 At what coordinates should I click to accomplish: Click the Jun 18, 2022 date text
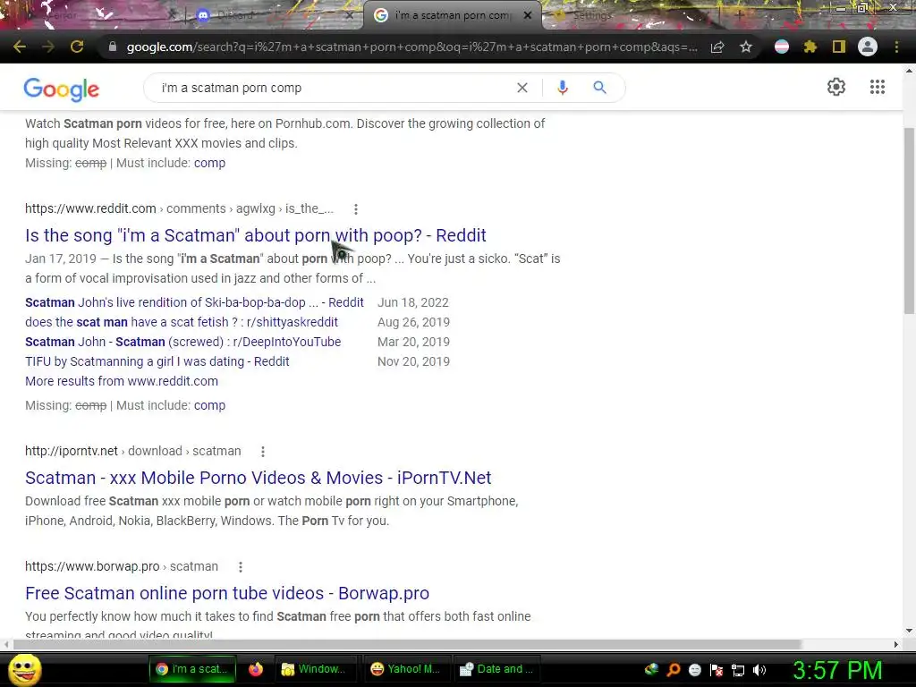tap(413, 302)
